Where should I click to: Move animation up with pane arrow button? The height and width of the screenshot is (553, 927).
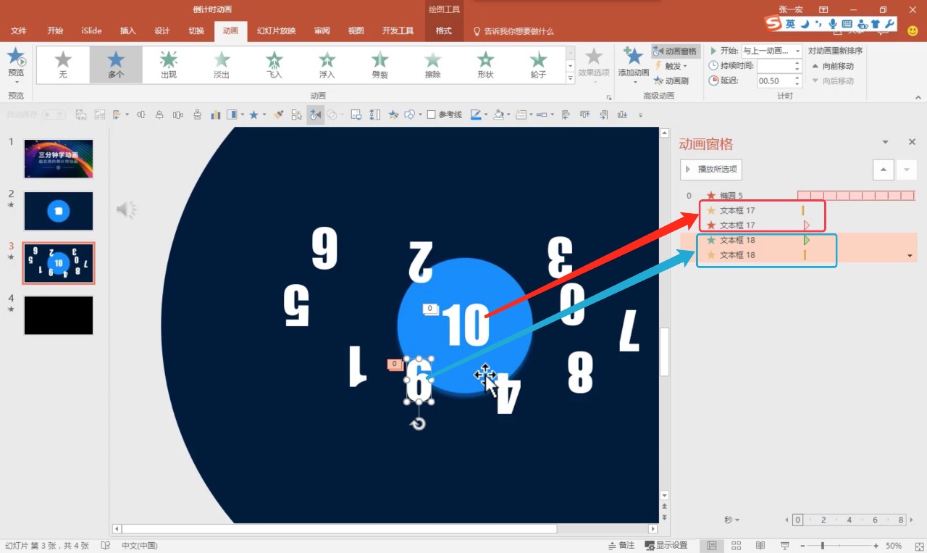(883, 170)
